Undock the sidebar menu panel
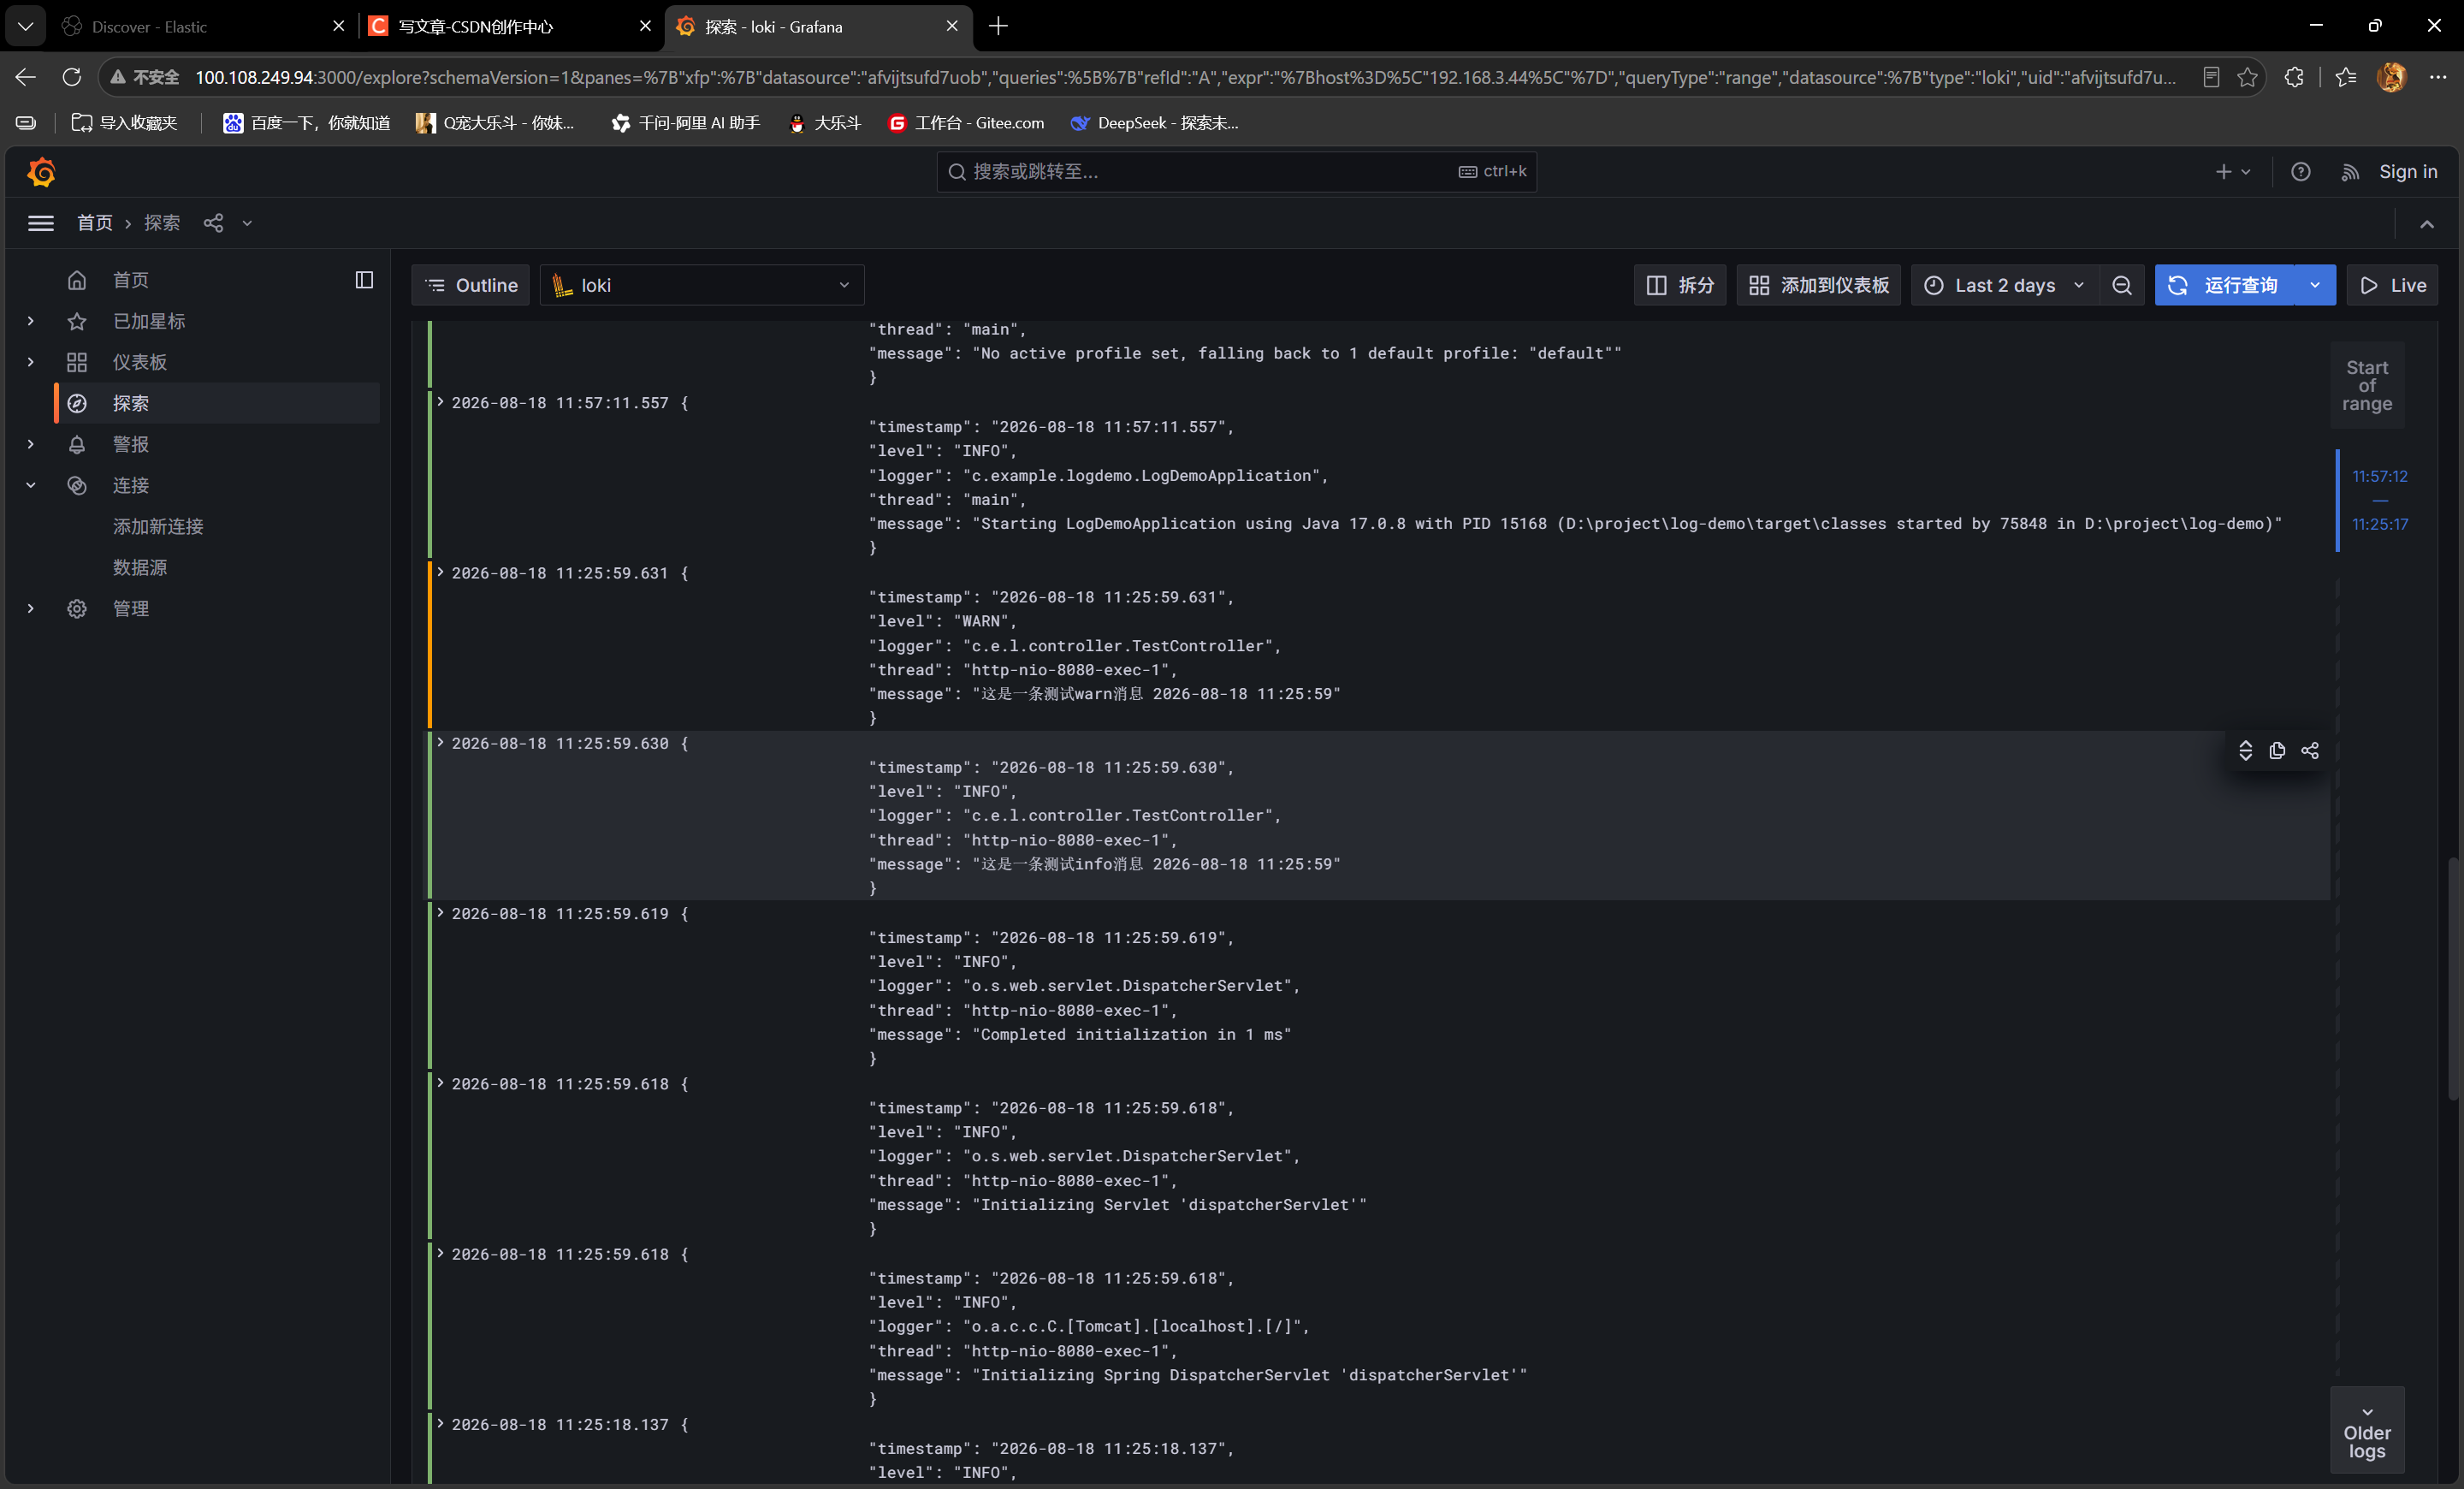 tap(364, 280)
